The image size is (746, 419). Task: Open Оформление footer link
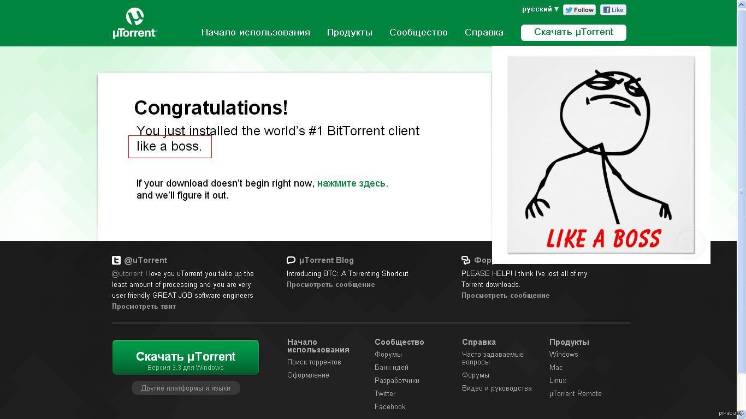click(308, 375)
